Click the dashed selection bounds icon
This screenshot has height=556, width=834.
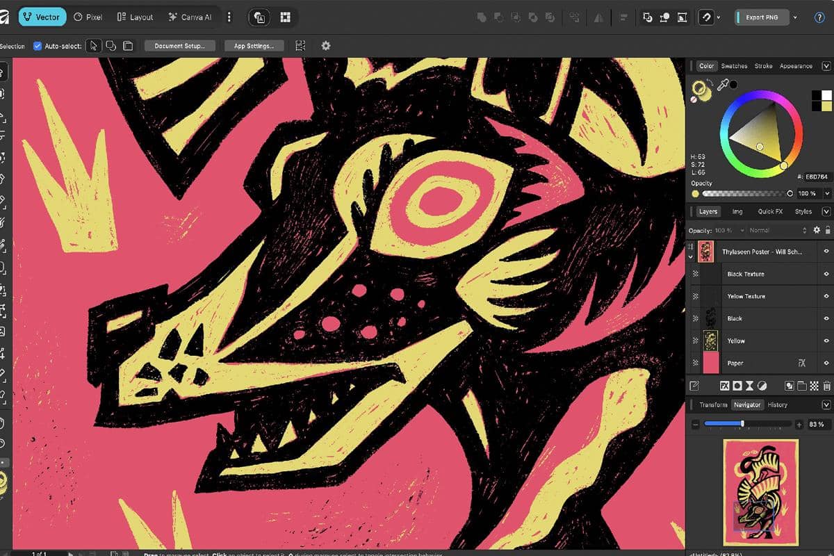[300, 46]
